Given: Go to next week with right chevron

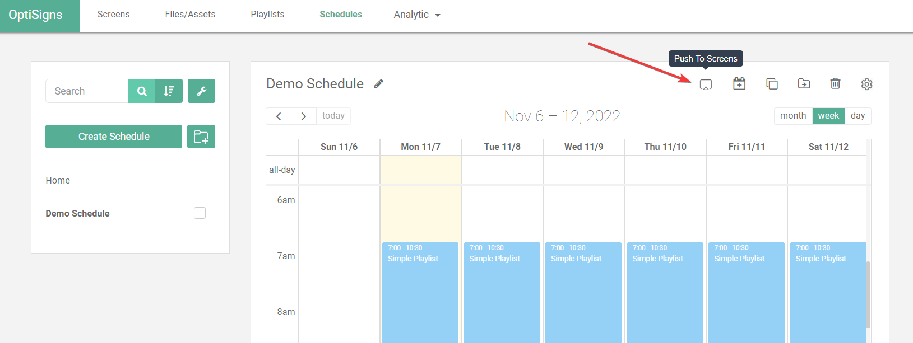Looking at the screenshot, I should point(304,116).
